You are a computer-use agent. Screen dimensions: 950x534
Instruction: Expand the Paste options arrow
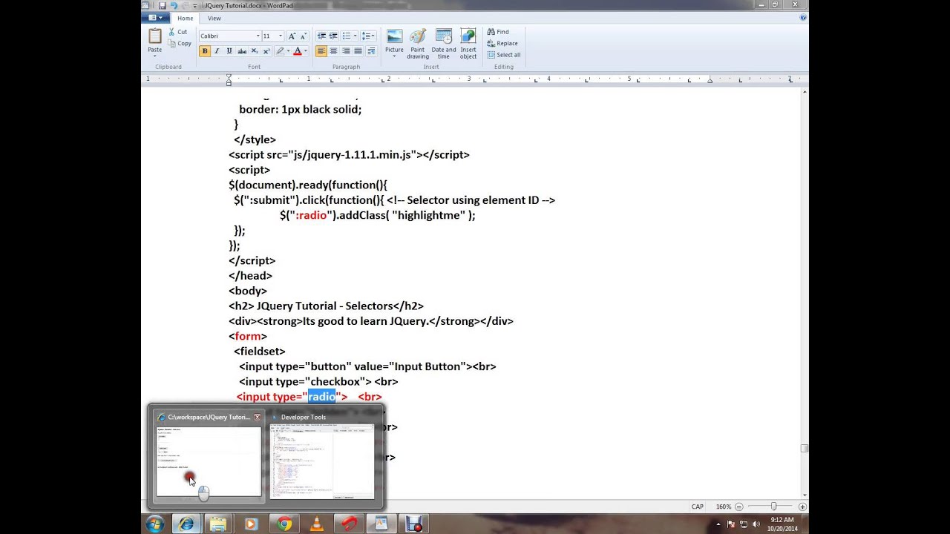pyautogui.click(x=154, y=55)
